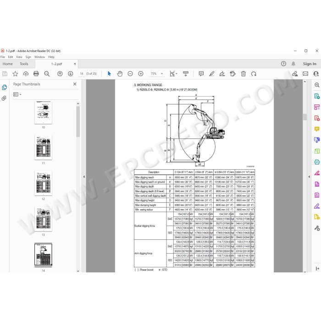This screenshot has height=321, width=321.
Task: Open the File menu
Action: pyautogui.click(x=3, y=57)
